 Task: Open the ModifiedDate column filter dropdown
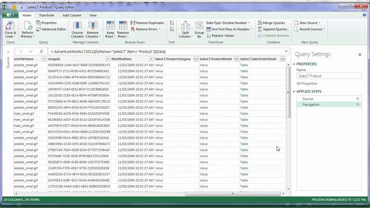point(151,59)
